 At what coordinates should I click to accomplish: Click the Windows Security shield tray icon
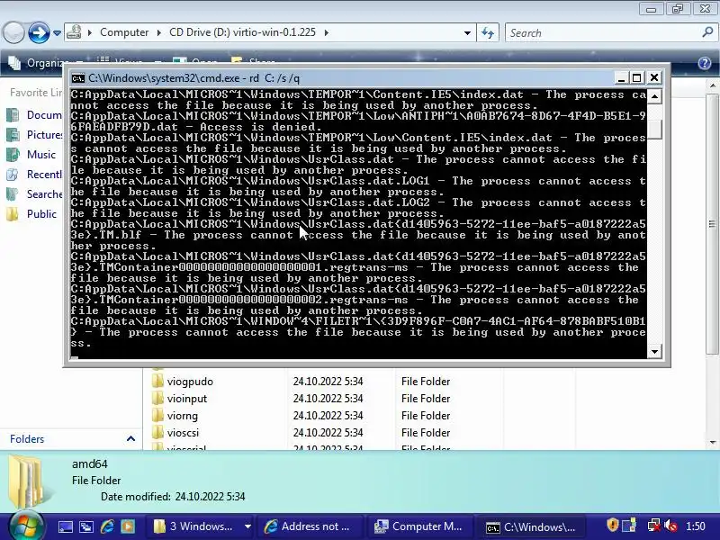click(x=612, y=525)
